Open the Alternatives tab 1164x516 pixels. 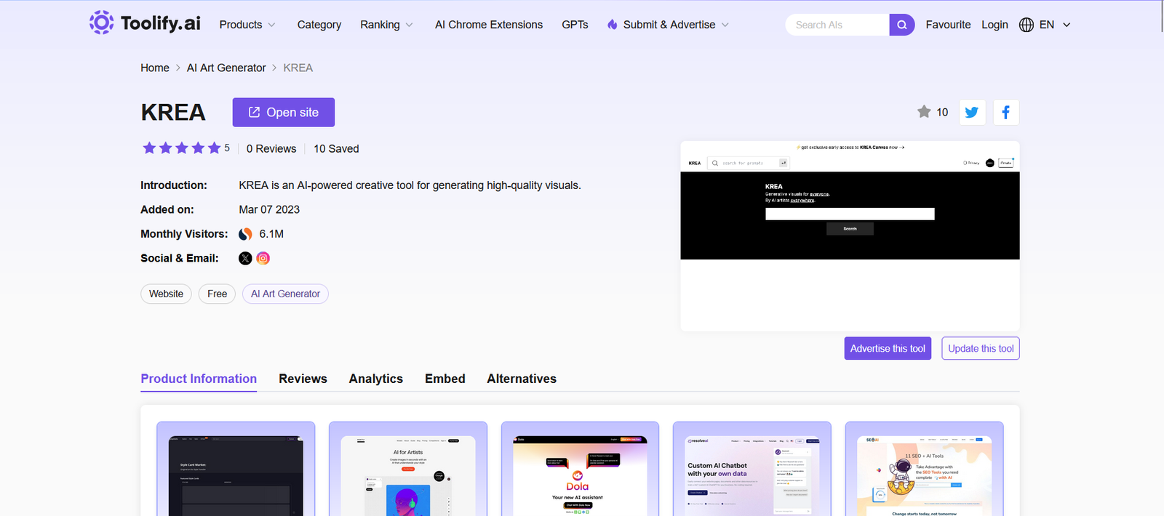click(522, 379)
